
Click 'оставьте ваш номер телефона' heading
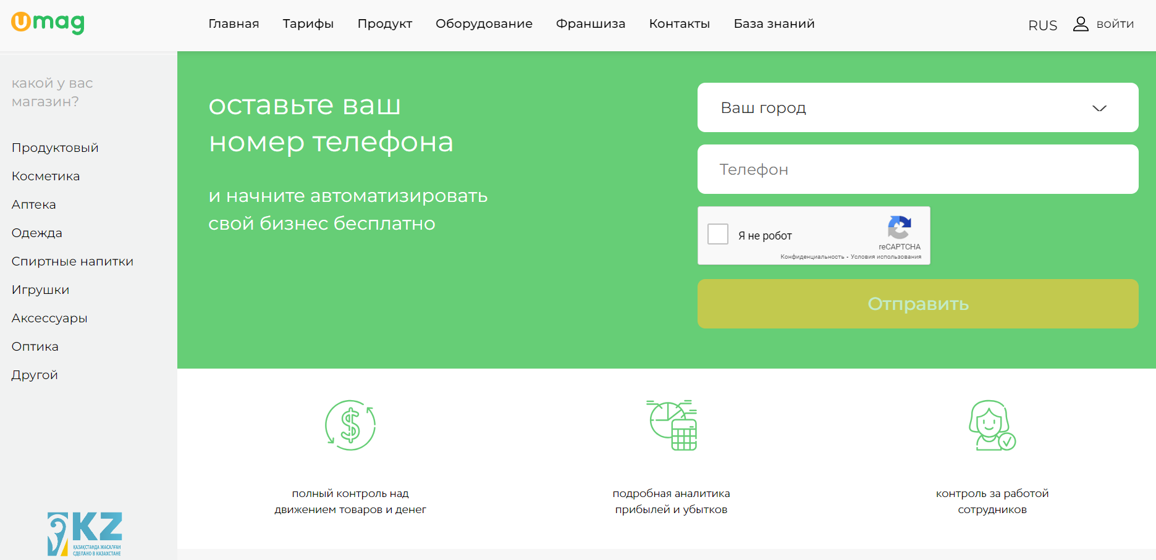coord(331,123)
